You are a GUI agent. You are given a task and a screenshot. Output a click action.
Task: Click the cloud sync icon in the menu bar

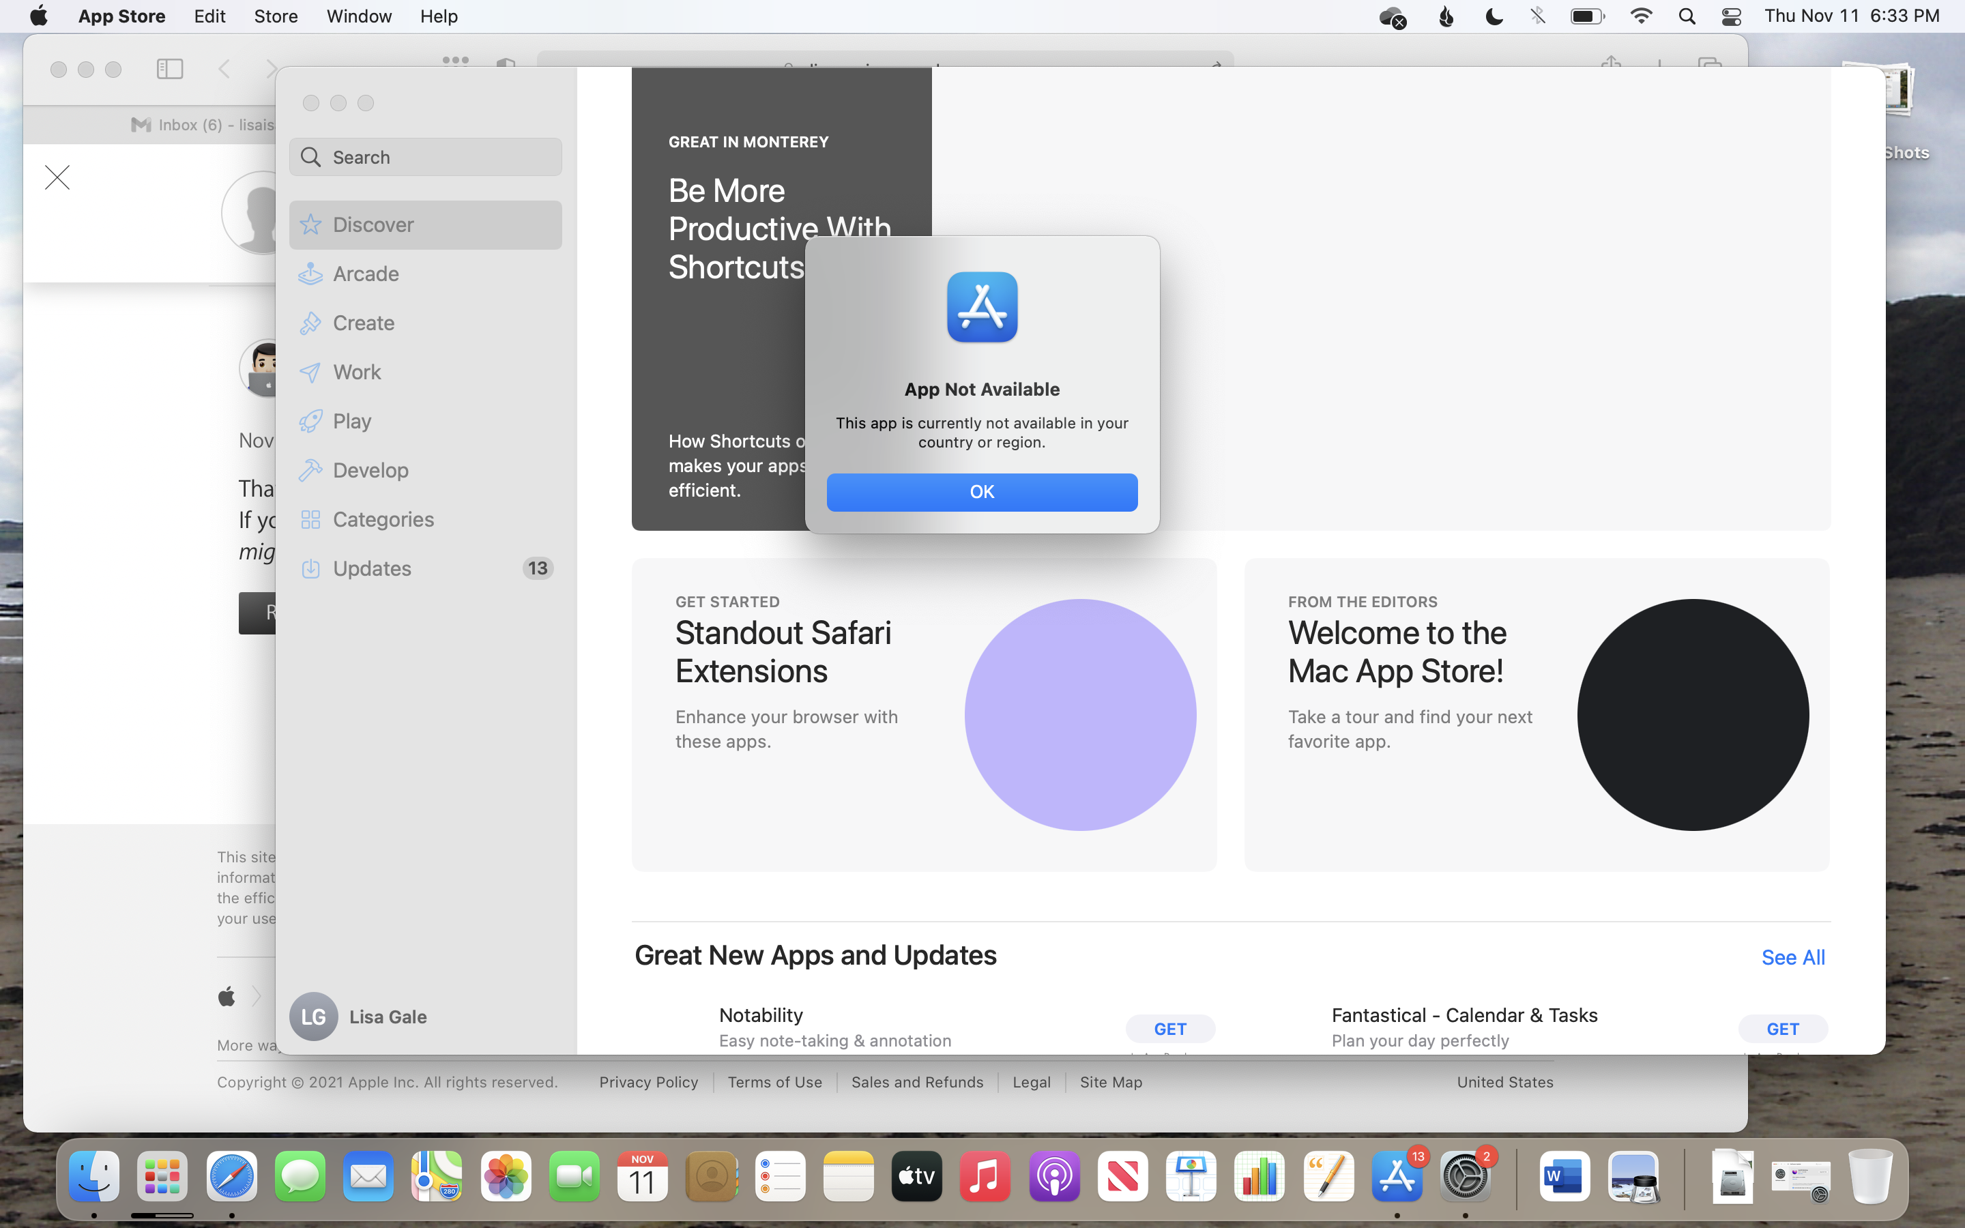coord(1393,16)
